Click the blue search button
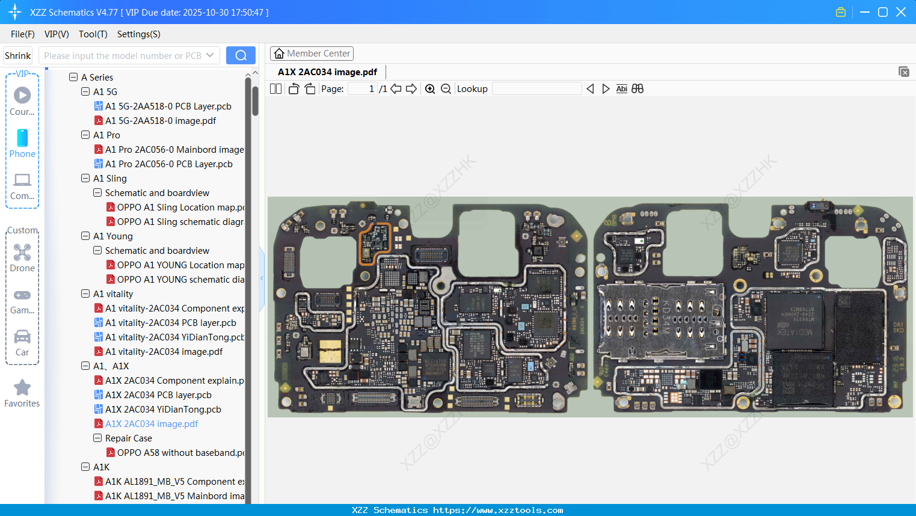The image size is (916, 516). pos(241,55)
